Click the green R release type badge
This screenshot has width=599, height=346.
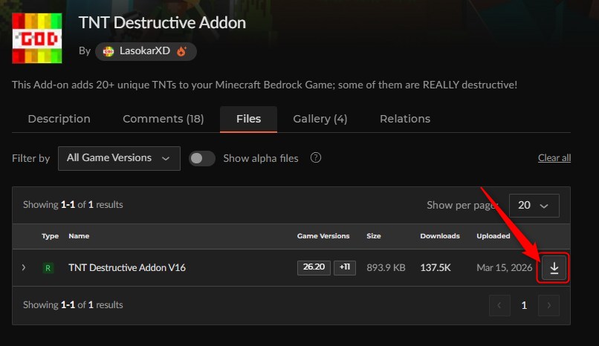coord(48,268)
